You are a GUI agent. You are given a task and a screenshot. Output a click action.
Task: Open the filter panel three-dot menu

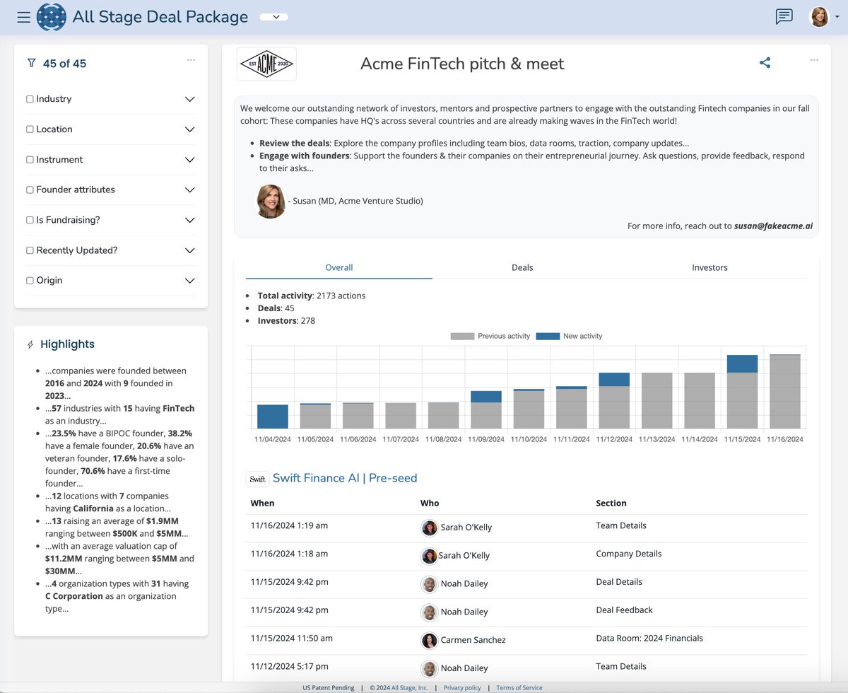coord(191,60)
